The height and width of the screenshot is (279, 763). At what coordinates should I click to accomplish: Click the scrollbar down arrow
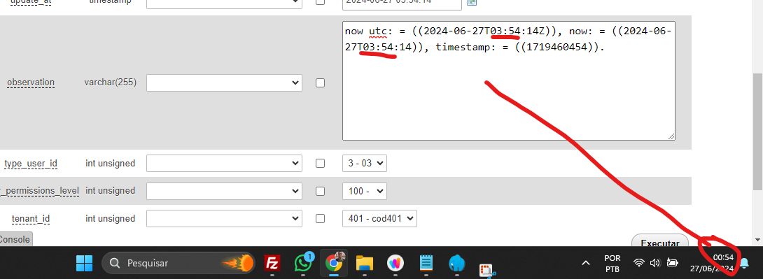click(x=757, y=239)
